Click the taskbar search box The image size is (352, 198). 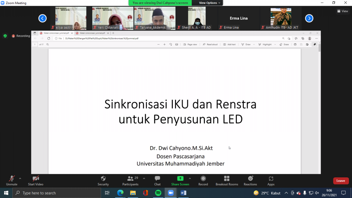pyautogui.click(x=57, y=193)
